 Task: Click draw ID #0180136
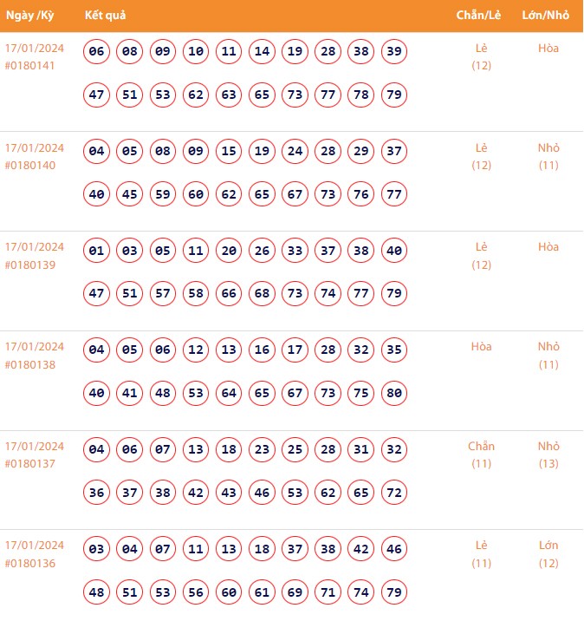click(30, 564)
